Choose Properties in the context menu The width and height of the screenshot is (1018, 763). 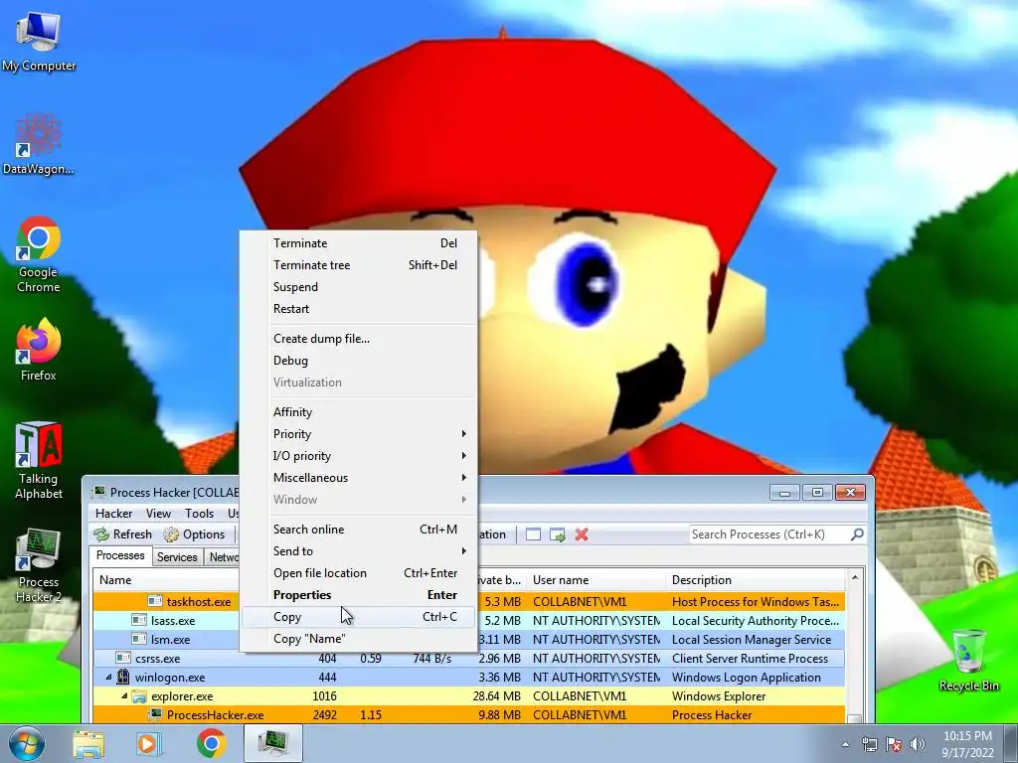(358, 595)
